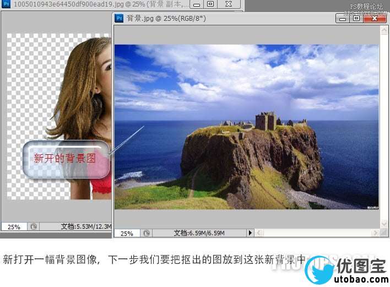Click status icon beside 25% in rear window
This screenshot has height=287, width=390.
coord(33,226)
